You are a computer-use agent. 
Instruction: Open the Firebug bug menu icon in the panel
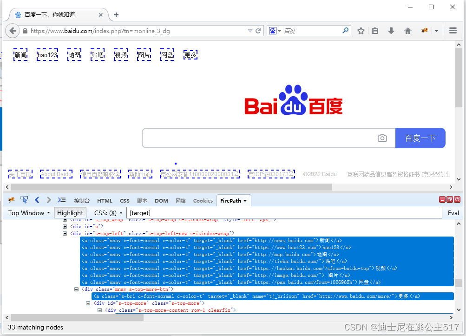click(x=11, y=200)
